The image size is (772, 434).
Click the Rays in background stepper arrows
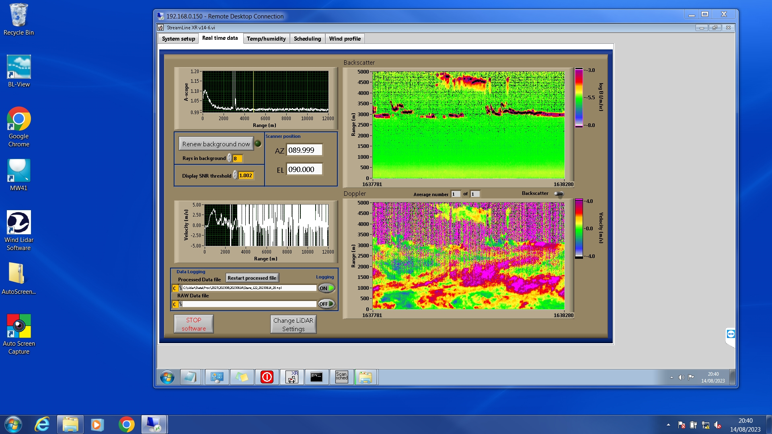point(229,158)
